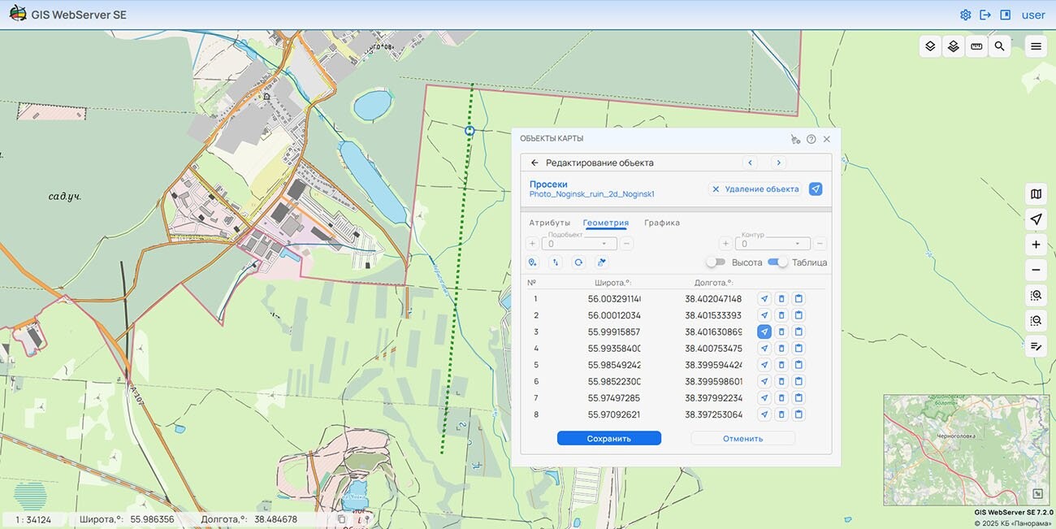Toggle the Высота switch
The image size is (1056, 529).
[715, 262]
